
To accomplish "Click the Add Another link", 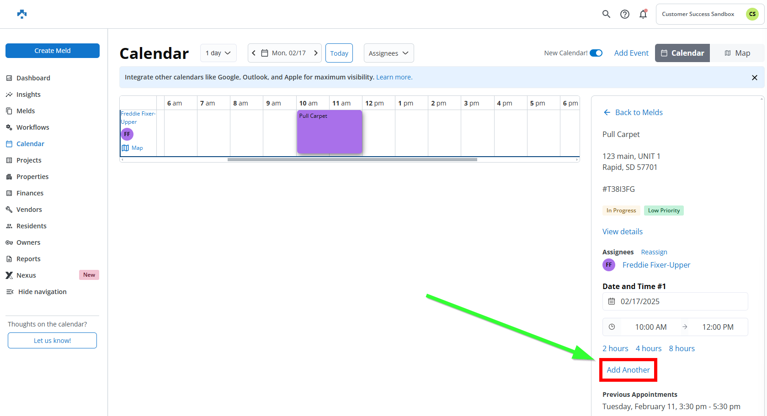I will [628, 370].
